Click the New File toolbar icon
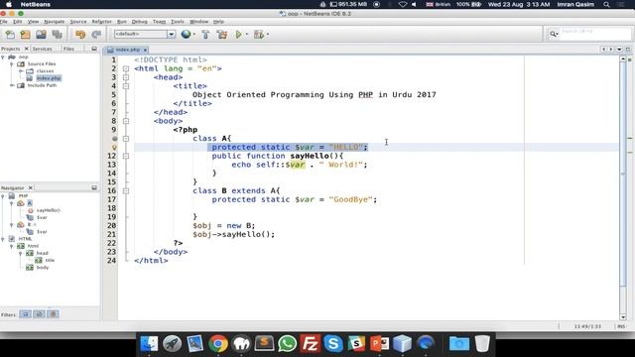The height and width of the screenshot is (357, 635). coord(10,35)
